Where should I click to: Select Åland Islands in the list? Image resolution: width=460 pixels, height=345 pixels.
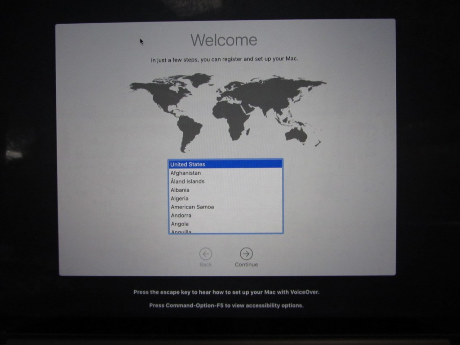tap(226, 181)
